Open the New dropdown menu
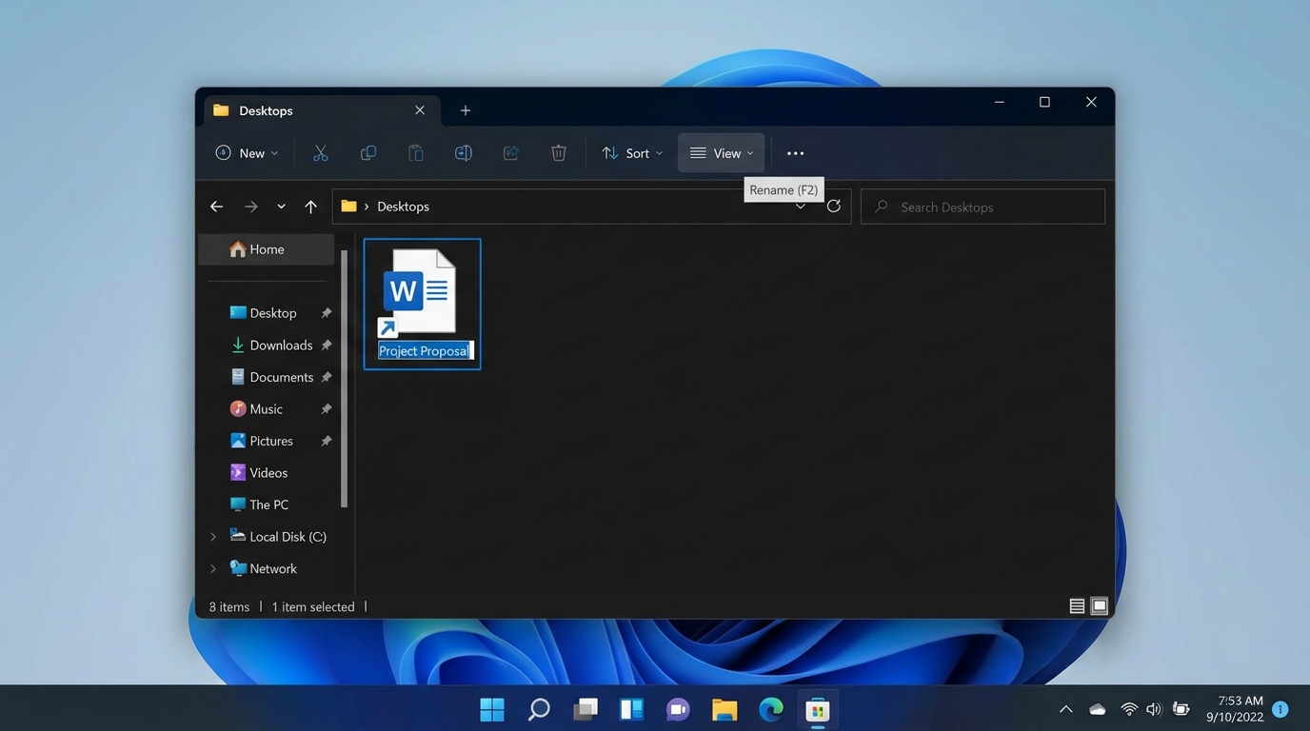1310x731 pixels. (246, 152)
